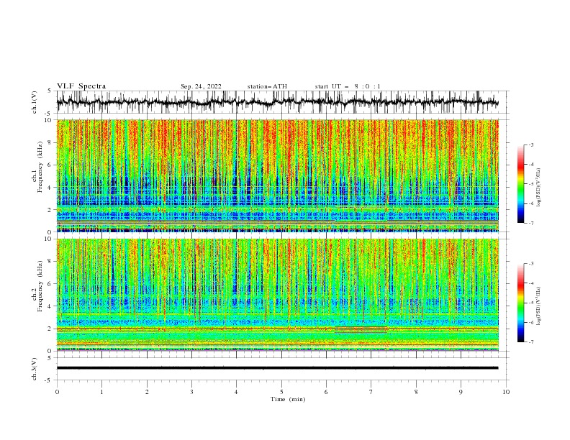Click the ch.1 colorbar "log(PSD)(V²/Hz)" label
Screen dimensions: 570x440
coord(538,188)
